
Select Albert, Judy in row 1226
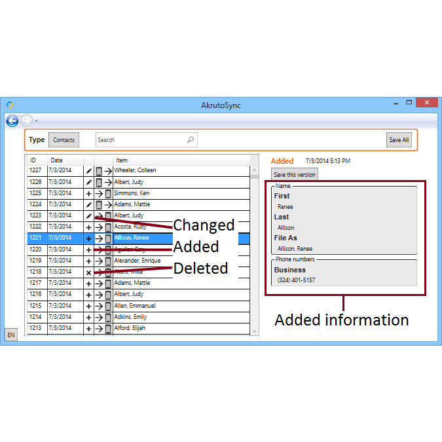tap(138, 182)
